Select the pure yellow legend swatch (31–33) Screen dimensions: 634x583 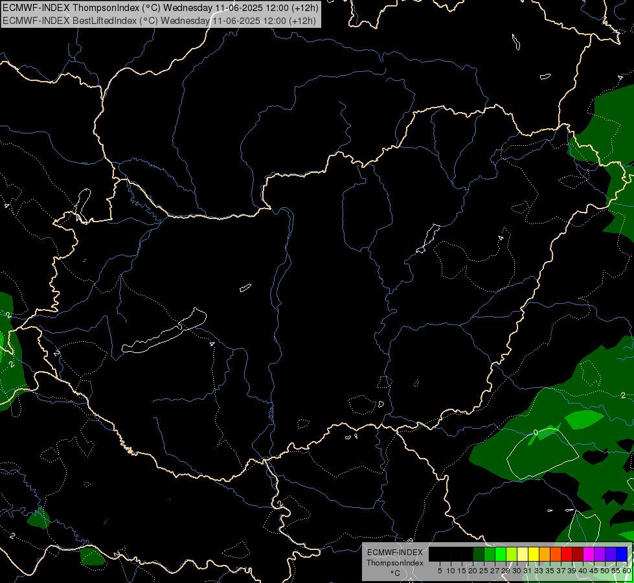[534, 554]
